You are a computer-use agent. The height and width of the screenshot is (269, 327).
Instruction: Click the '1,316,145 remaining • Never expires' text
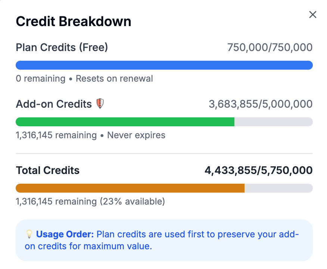coord(90,135)
